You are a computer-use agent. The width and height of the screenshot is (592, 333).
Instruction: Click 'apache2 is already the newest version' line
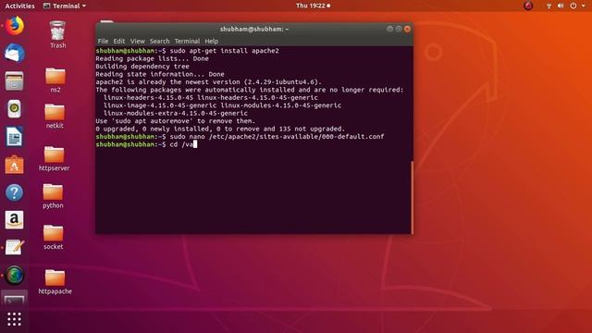click(x=208, y=82)
